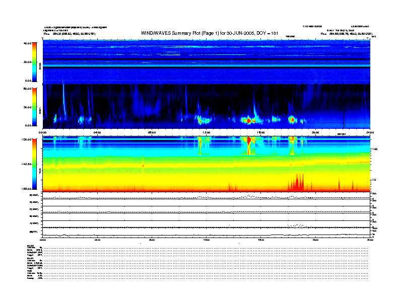Click the |B| magnetic field line plot label
Viewport: 399px width, 308px height.
34,232
